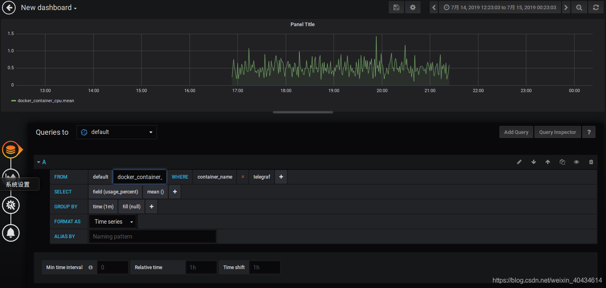Select the Queries database sidebar icon

coord(11,150)
